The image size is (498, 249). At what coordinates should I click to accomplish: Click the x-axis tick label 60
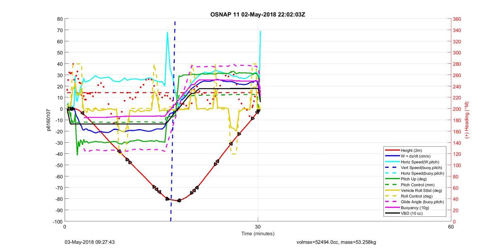451,227
